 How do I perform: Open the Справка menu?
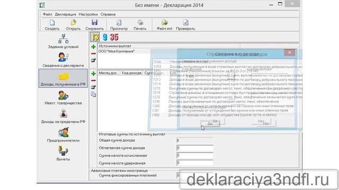tap(108, 14)
